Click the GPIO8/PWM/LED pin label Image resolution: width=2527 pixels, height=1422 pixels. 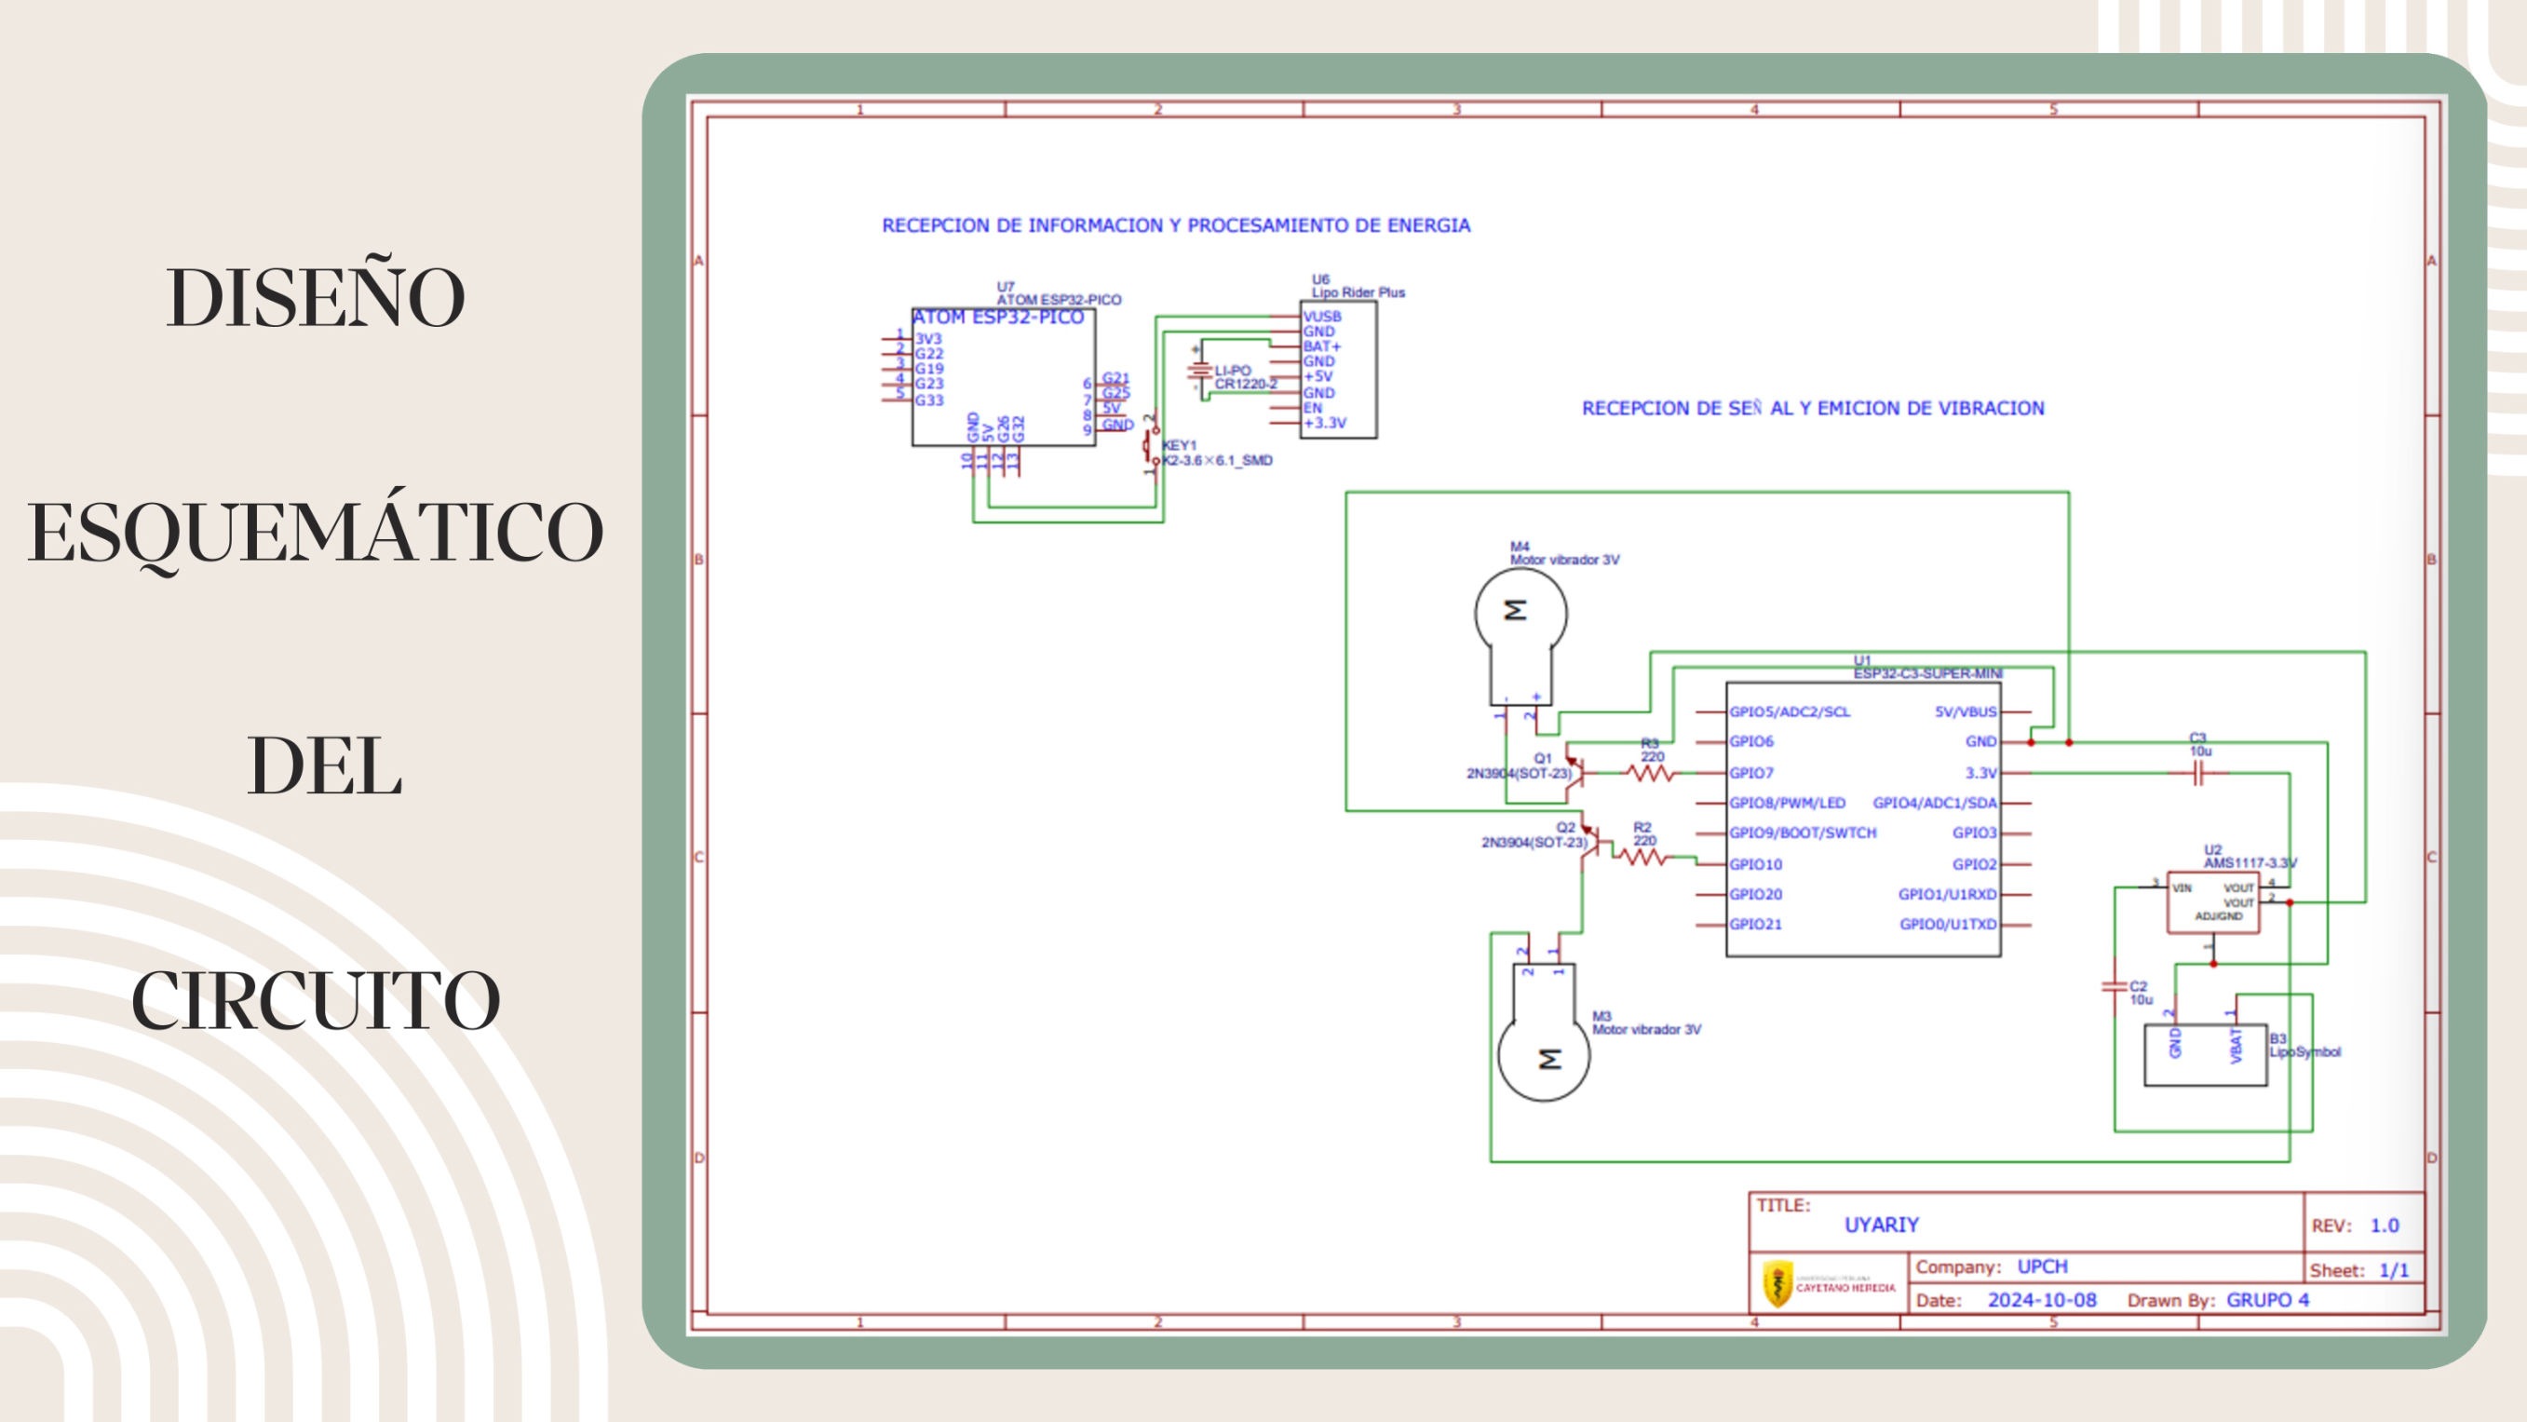[1788, 803]
